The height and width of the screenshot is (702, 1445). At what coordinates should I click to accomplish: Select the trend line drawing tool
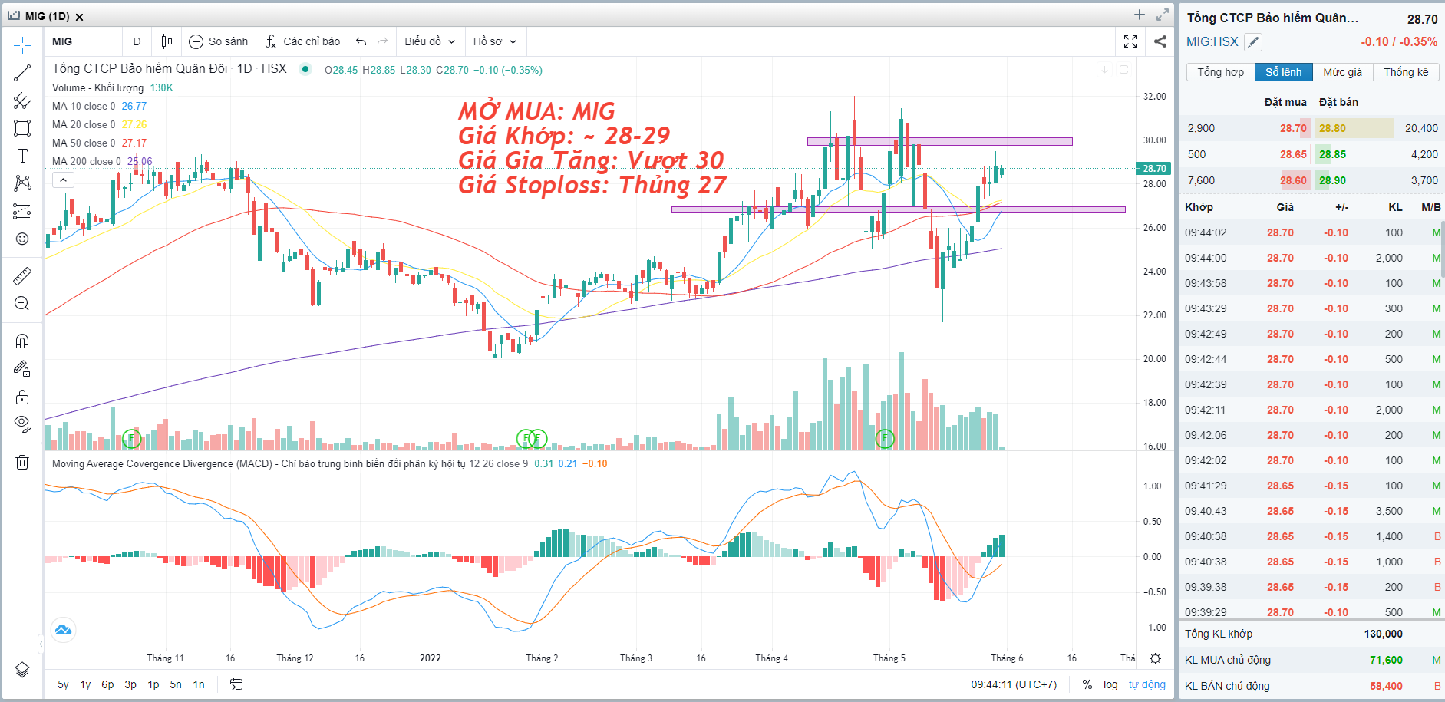tap(22, 74)
